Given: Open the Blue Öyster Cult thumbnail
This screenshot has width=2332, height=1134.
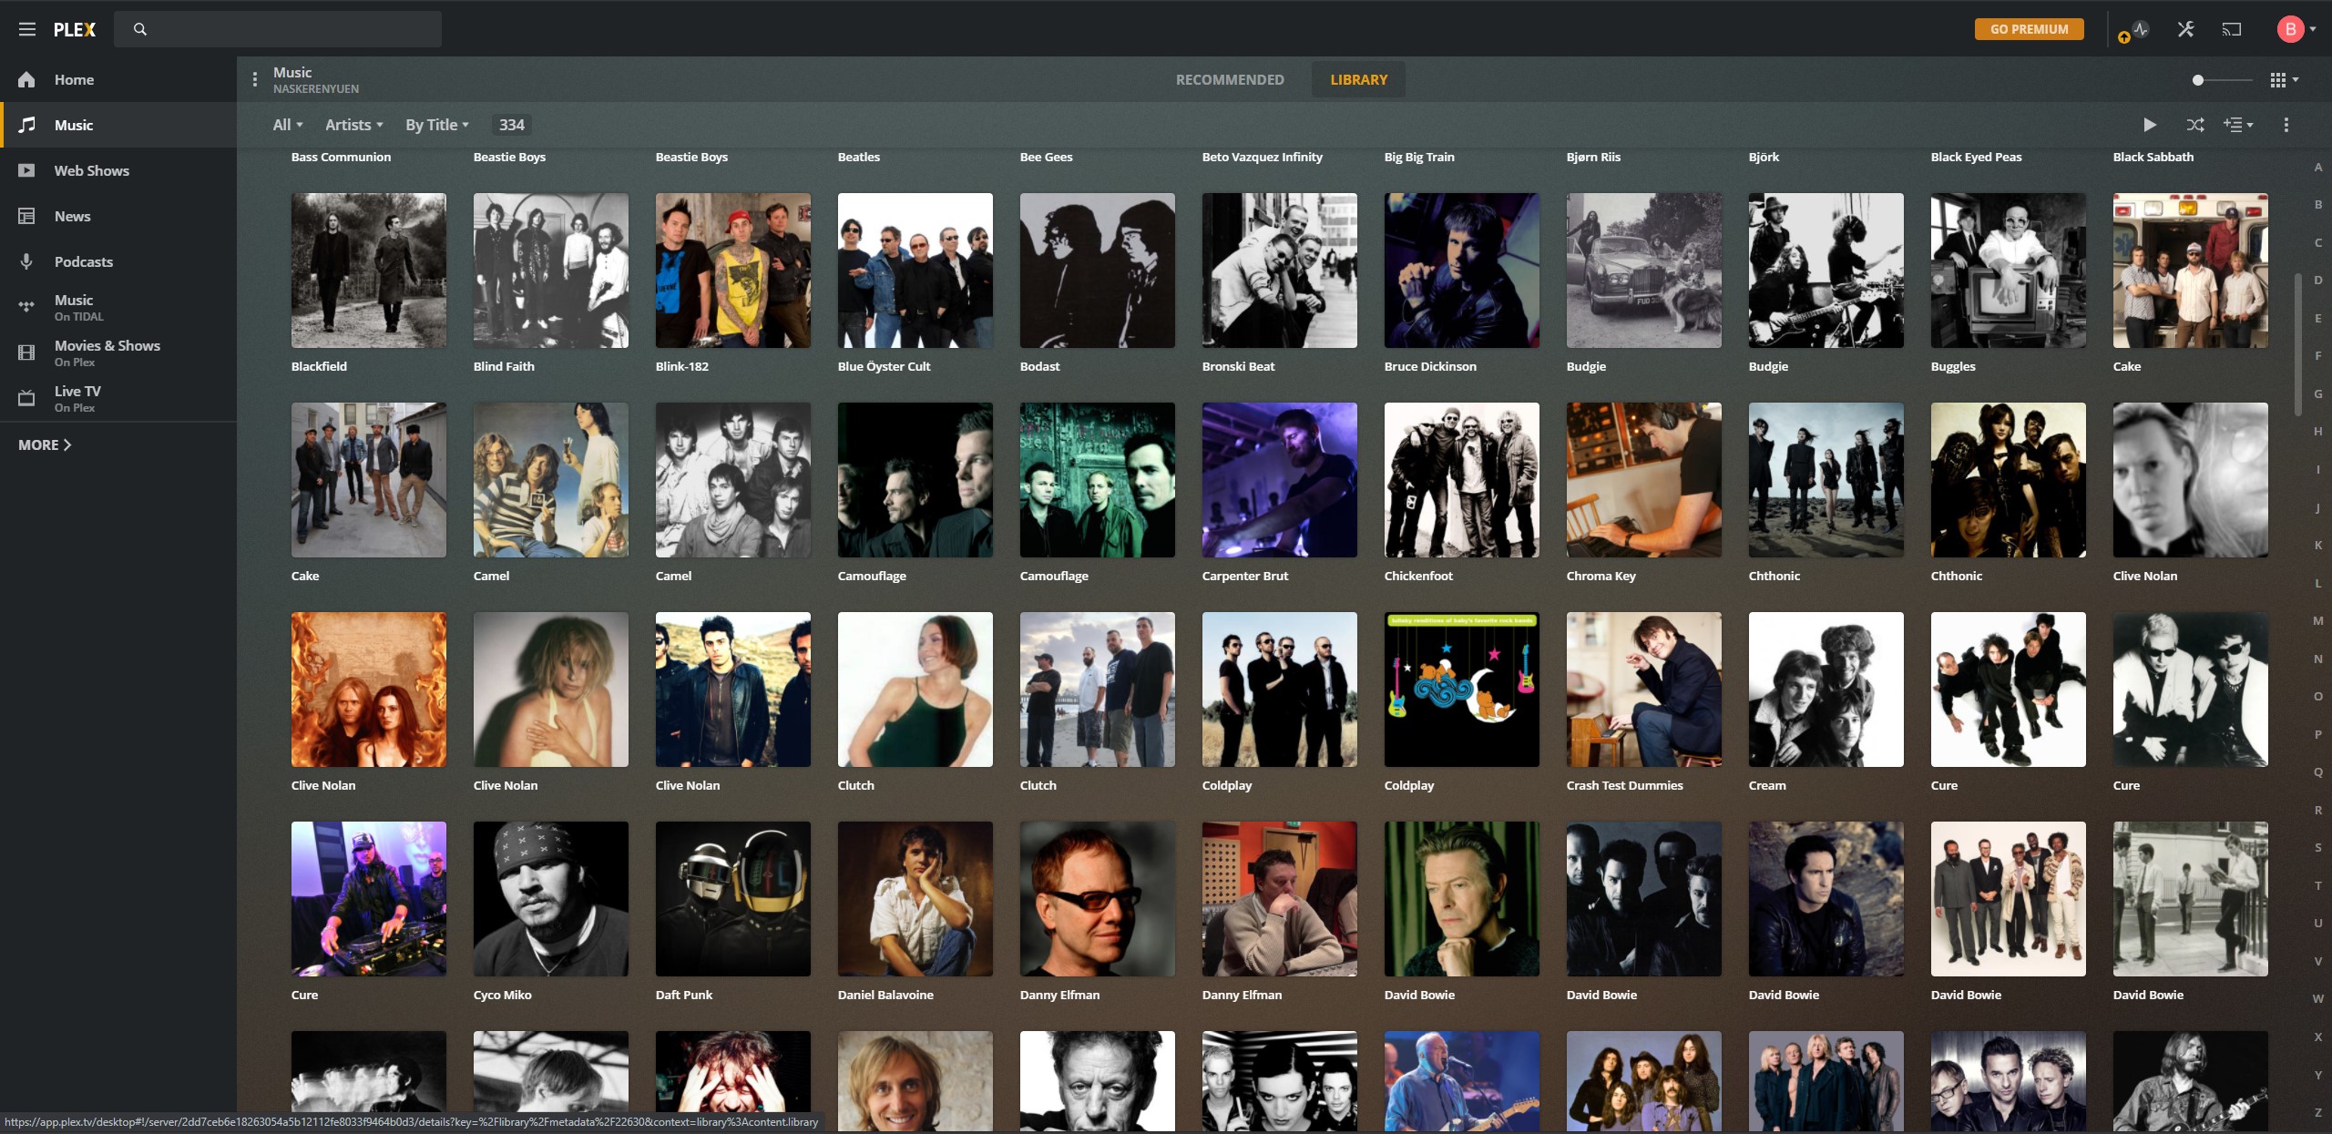Looking at the screenshot, I should click(915, 271).
